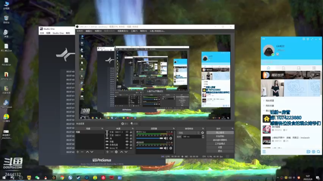This screenshot has width=323, height=181.
Task: Switch to YY apps grid tab
Action: pyautogui.click(x=314, y=68)
